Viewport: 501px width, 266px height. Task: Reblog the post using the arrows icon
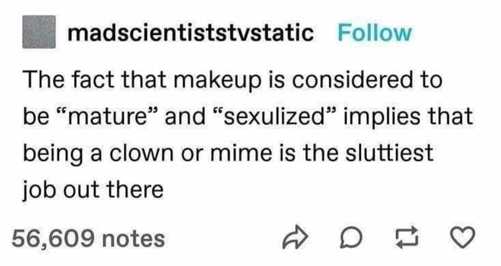(x=407, y=237)
